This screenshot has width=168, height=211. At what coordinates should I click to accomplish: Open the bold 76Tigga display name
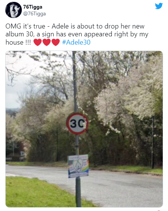click(33, 7)
